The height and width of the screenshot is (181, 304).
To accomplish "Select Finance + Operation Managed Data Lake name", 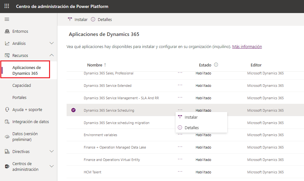I will pyautogui.click(x=115, y=147).
